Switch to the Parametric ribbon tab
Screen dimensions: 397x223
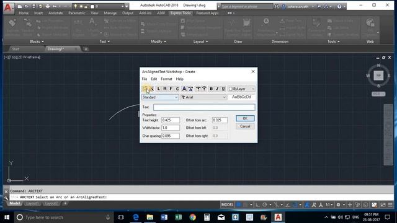point(77,13)
